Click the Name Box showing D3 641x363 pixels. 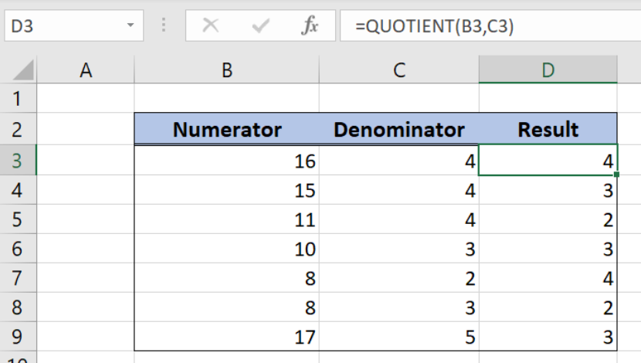click(74, 25)
